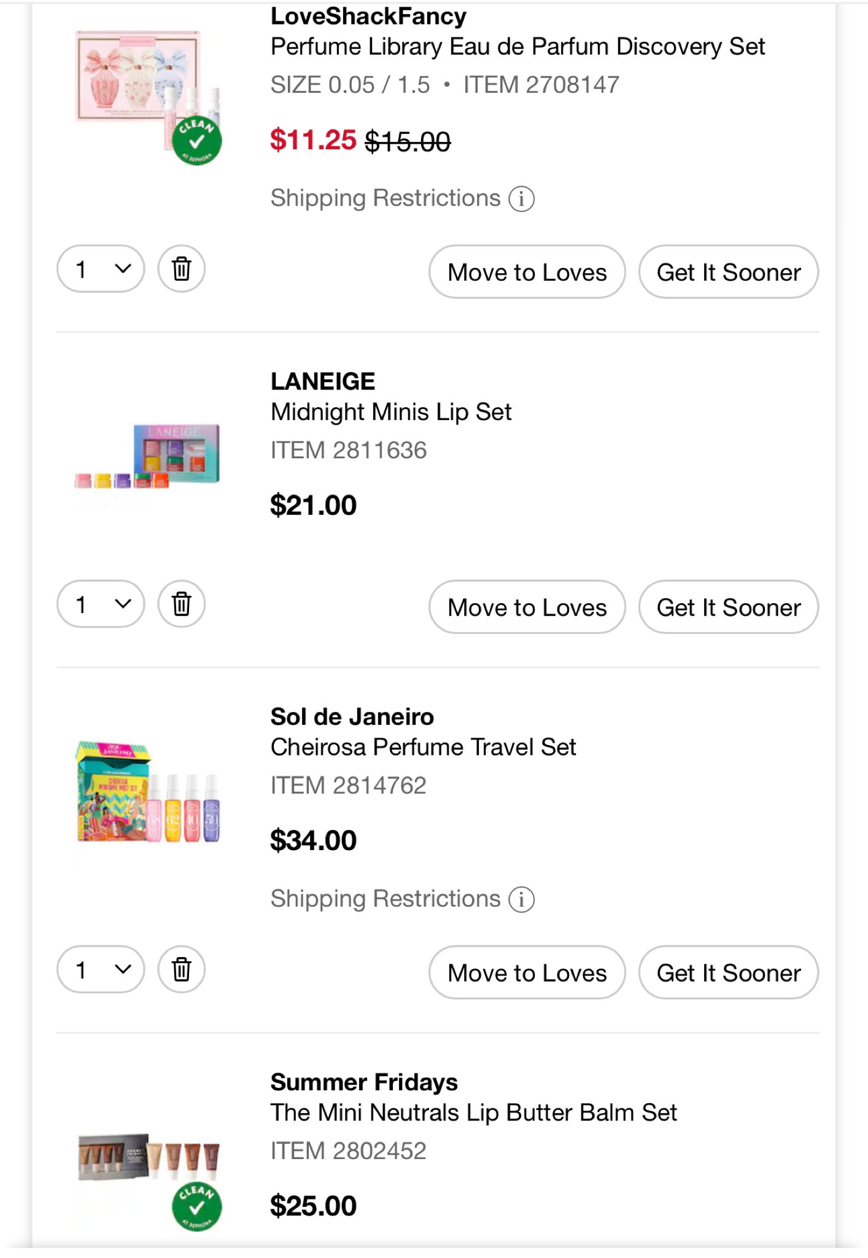Get the Sol de Janeiro set sooner
This screenshot has width=868, height=1258.
point(729,972)
